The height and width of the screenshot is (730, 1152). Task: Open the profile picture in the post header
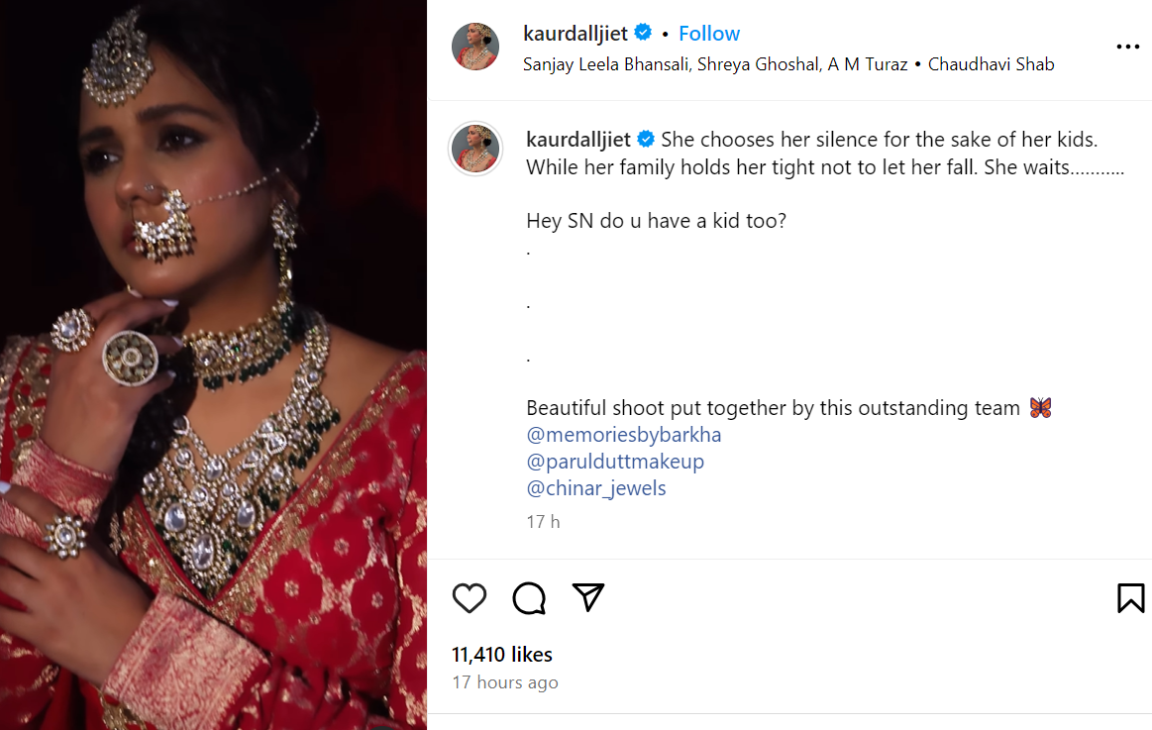(475, 47)
